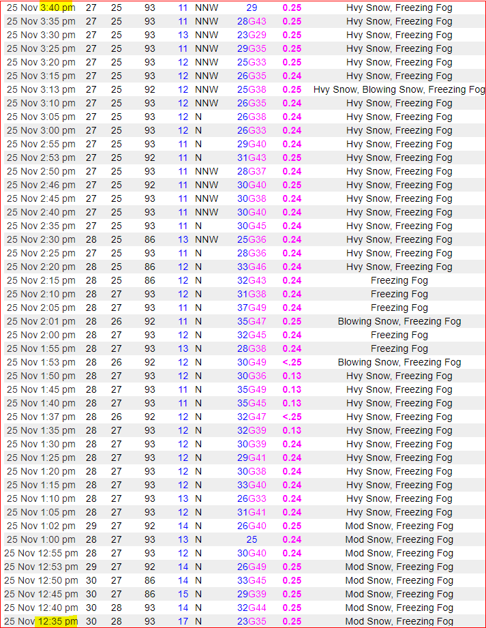Viewport: 486px width, 628px height.
Task: Click wind direction 'N' in 3:05 pm row
Action: coord(198,117)
